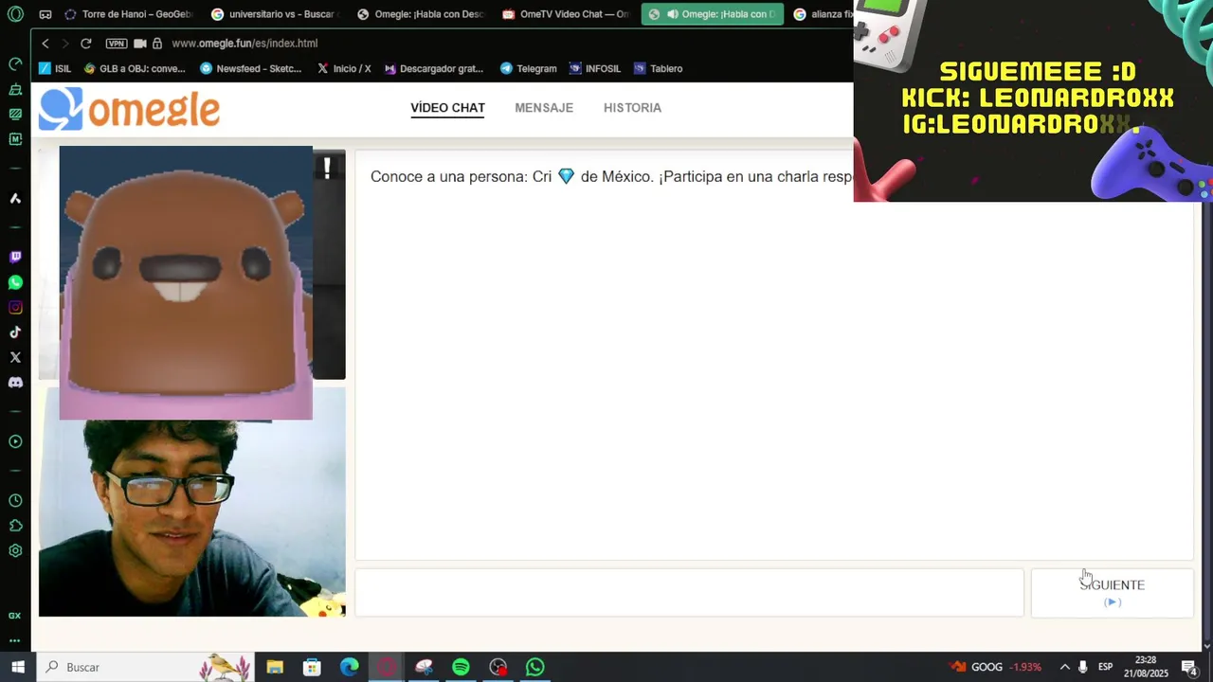Viewport: 1213px width, 682px height.
Task: Open INFOSIL bookmark
Action: coord(595,68)
